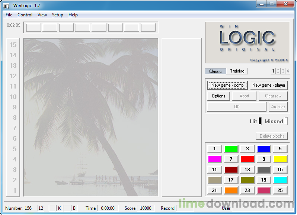Select the magenta color block
This screenshot has height=215, width=297.
coord(214,159)
